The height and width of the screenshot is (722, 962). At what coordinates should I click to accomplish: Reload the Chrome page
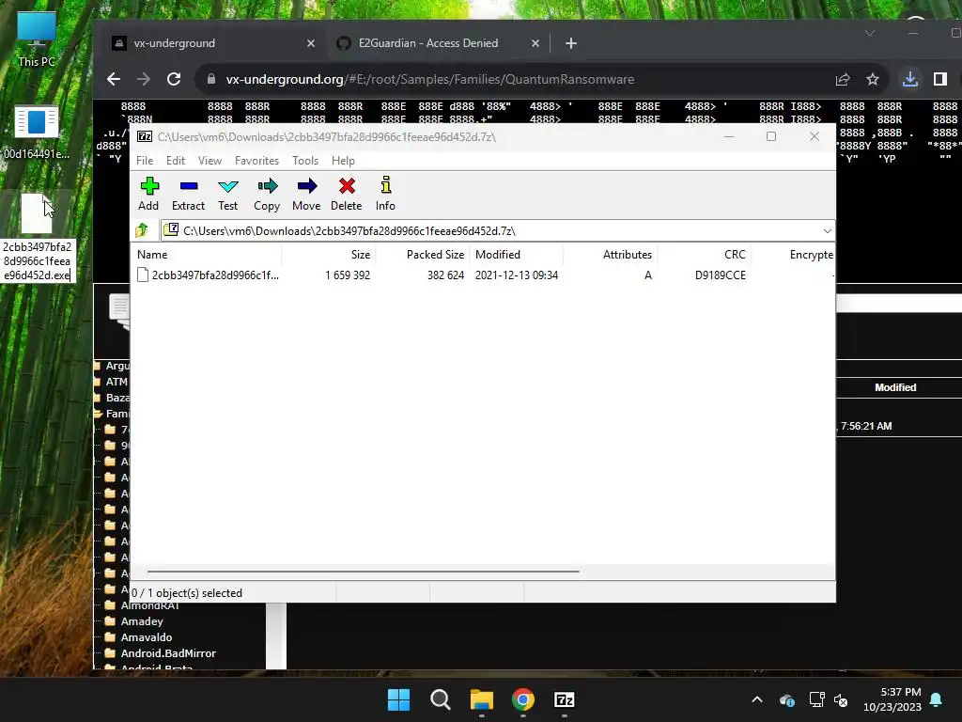174,79
